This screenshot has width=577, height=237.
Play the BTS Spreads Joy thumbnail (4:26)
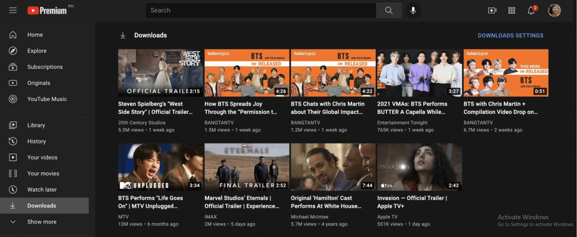[247, 73]
